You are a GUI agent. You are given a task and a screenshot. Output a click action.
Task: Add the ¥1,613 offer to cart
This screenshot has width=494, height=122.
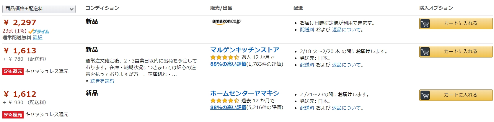(x=456, y=52)
